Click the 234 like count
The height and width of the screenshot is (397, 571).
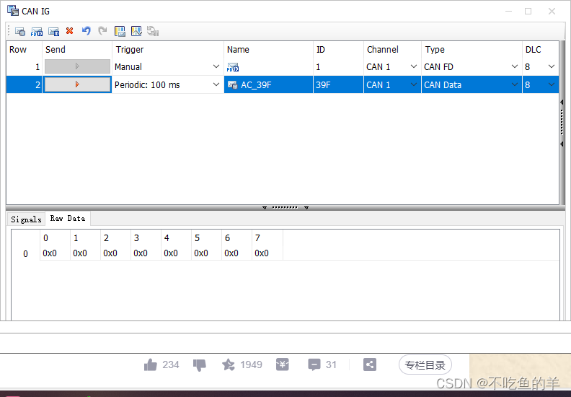[170, 365]
